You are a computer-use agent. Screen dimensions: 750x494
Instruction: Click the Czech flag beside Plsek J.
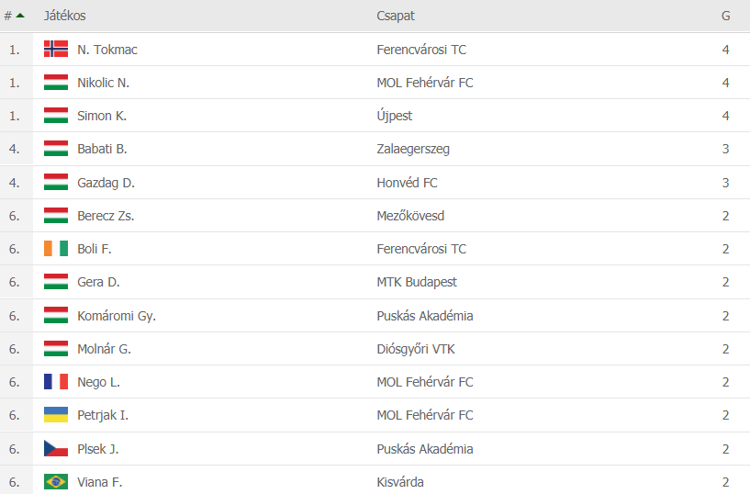click(x=56, y=449)
